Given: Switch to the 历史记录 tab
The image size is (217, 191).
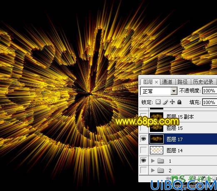Looking at the screenshot, I should pos(203,82).
